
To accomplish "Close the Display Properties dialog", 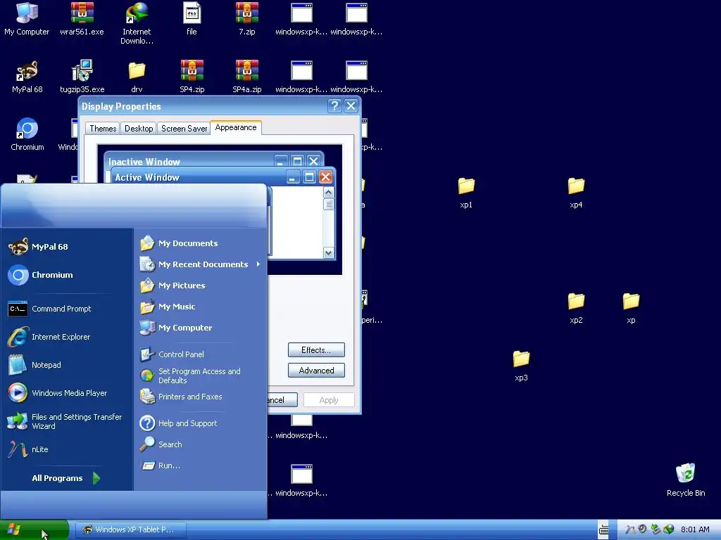I will [351, 106].
